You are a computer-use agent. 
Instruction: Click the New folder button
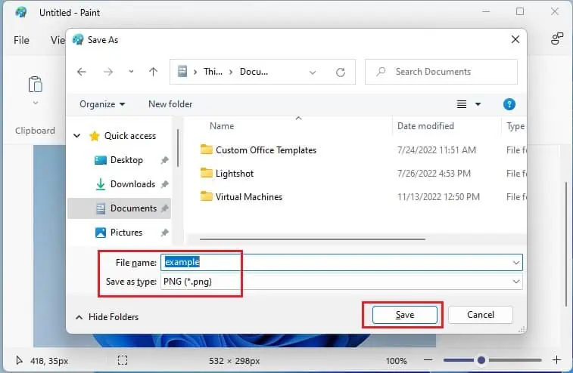point(170,104)
